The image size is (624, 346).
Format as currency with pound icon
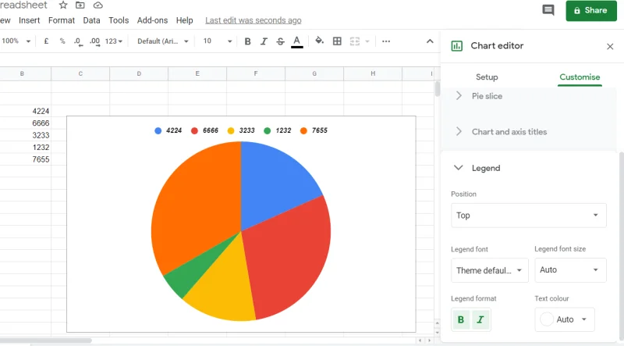(x=46, y=41)
